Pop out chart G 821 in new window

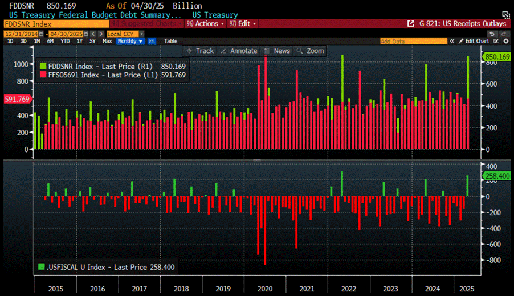[x=410, y=23]
